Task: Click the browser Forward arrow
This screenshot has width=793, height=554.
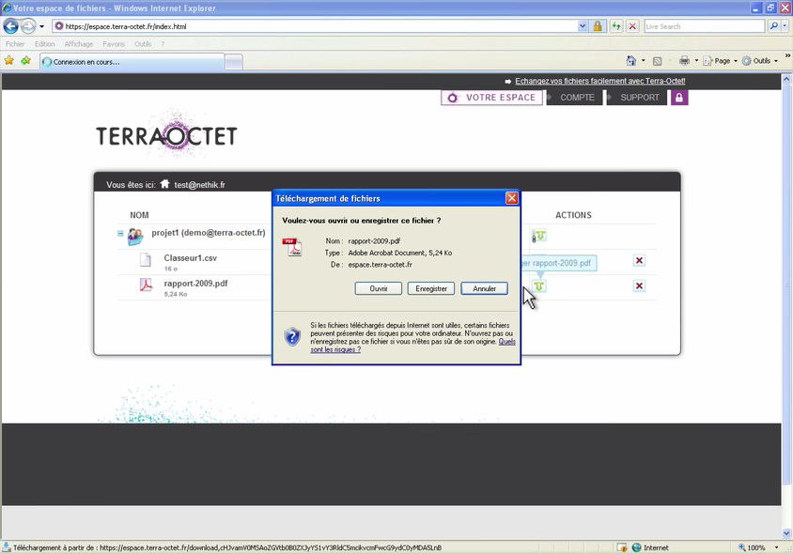Action: coord(28,25)
